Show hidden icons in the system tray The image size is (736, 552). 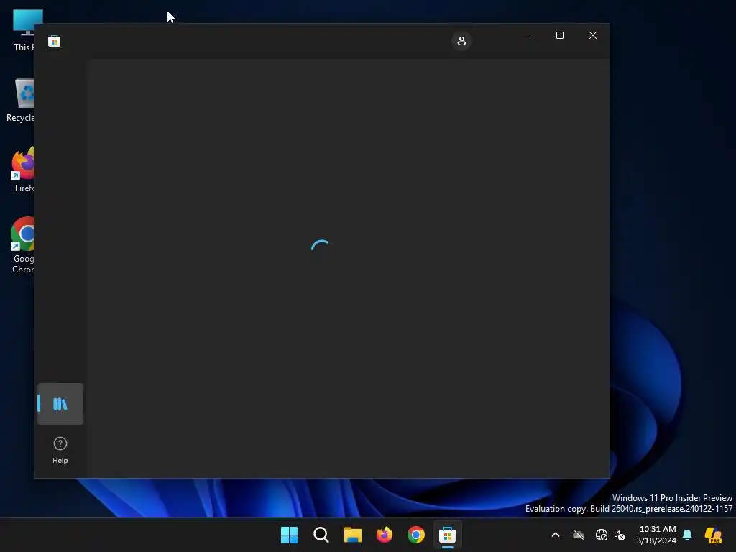[x=556, y=535]
